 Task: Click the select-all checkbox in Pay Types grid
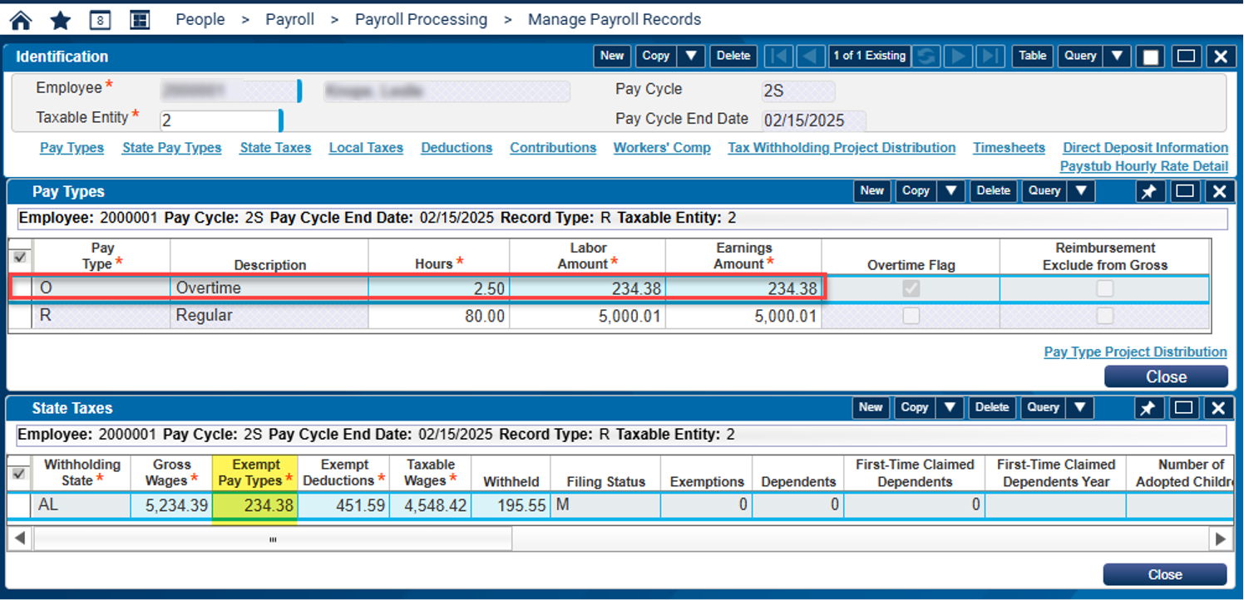19,257
